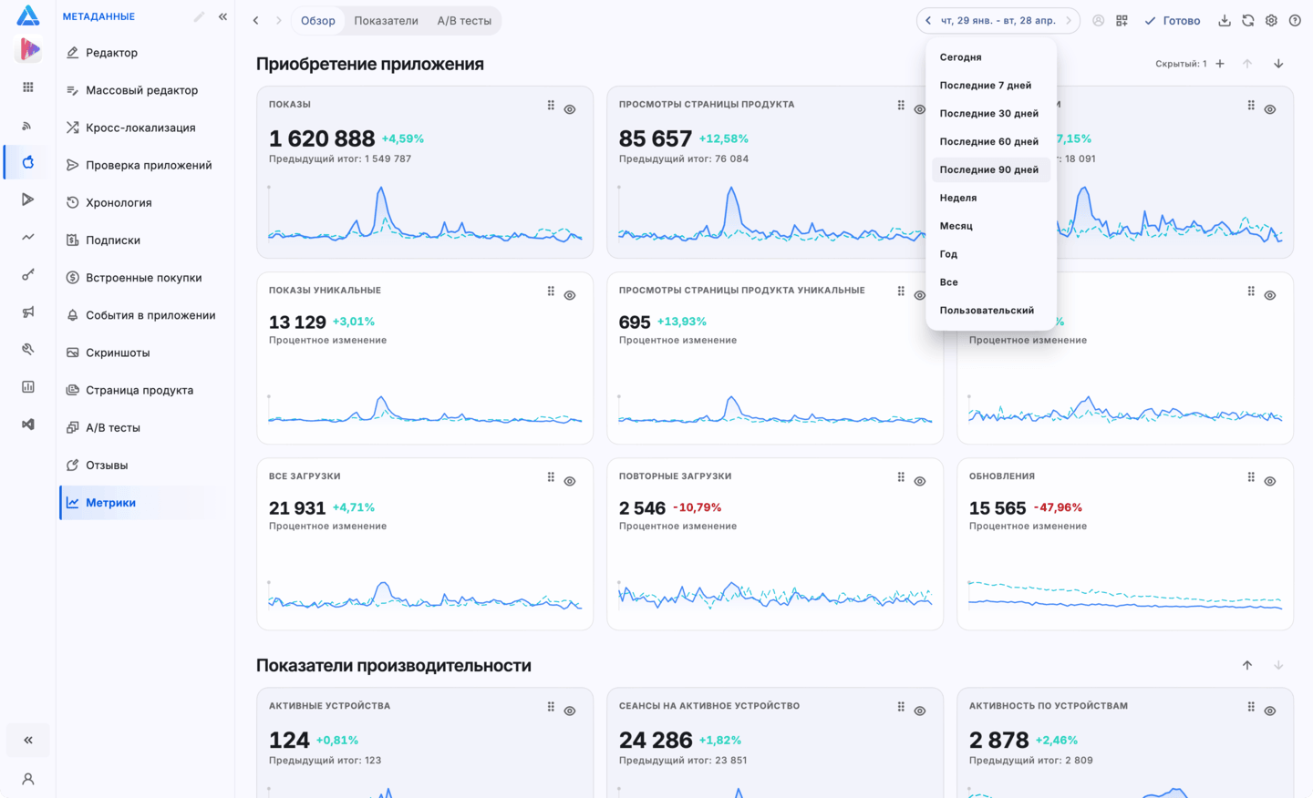Hide the Активные устройства card
The image size is (1313, 798).
pyautogui.click(x=570, y=711)
